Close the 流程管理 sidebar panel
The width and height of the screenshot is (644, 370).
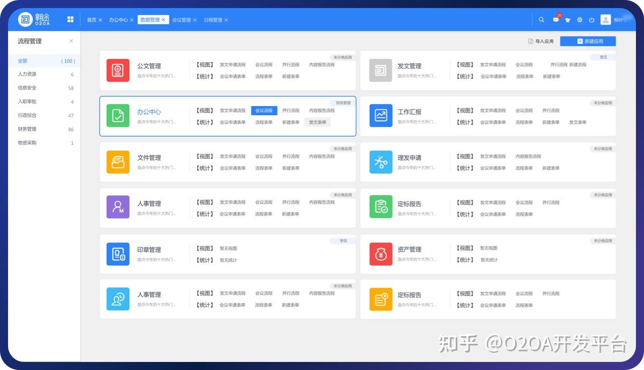coord(71,41)
